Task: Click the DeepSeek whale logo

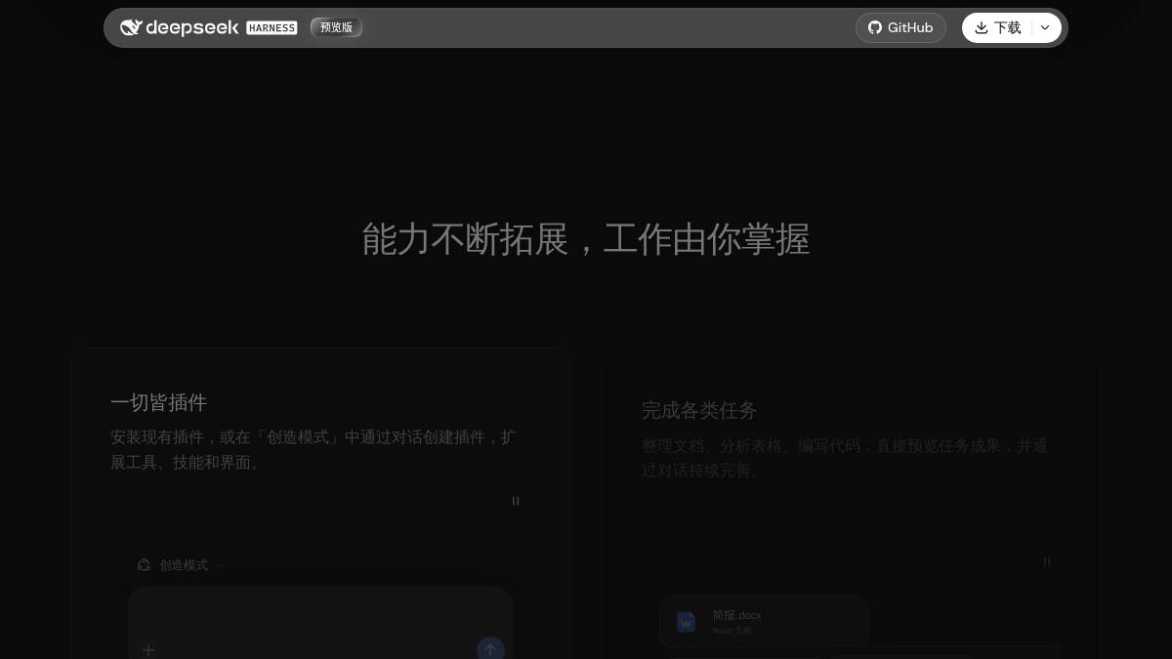Action: 131,27
